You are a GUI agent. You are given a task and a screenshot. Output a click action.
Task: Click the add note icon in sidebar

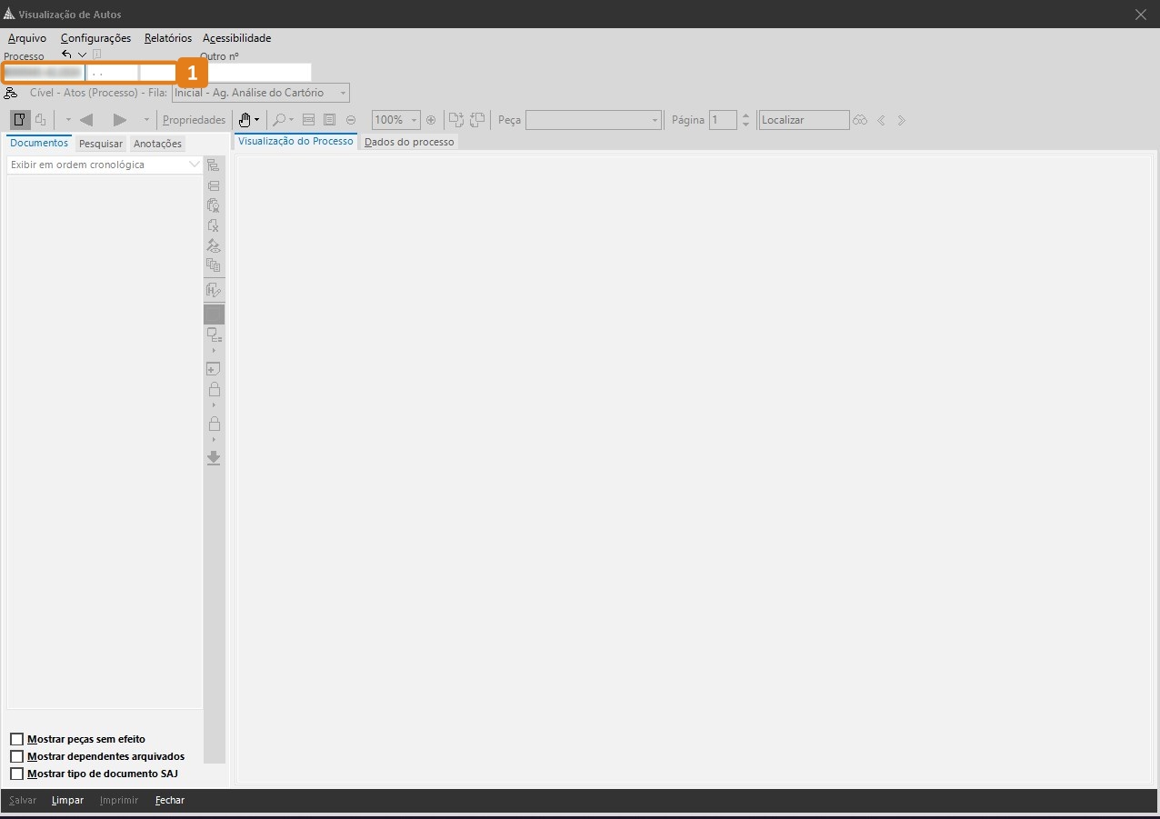point(214,369)
